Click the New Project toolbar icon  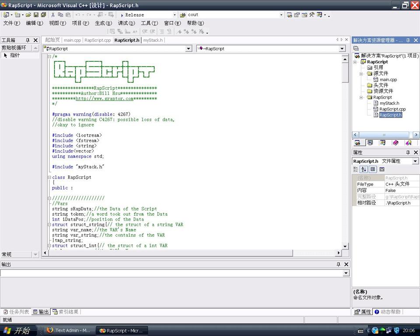pyautogui.click(x=6, y=15)
